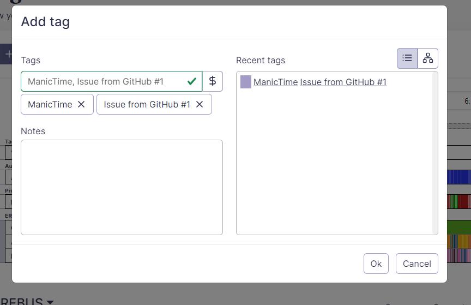Click the green timeline bar at right edge
The height and width of the screenshot is (305, 471).
459,226
